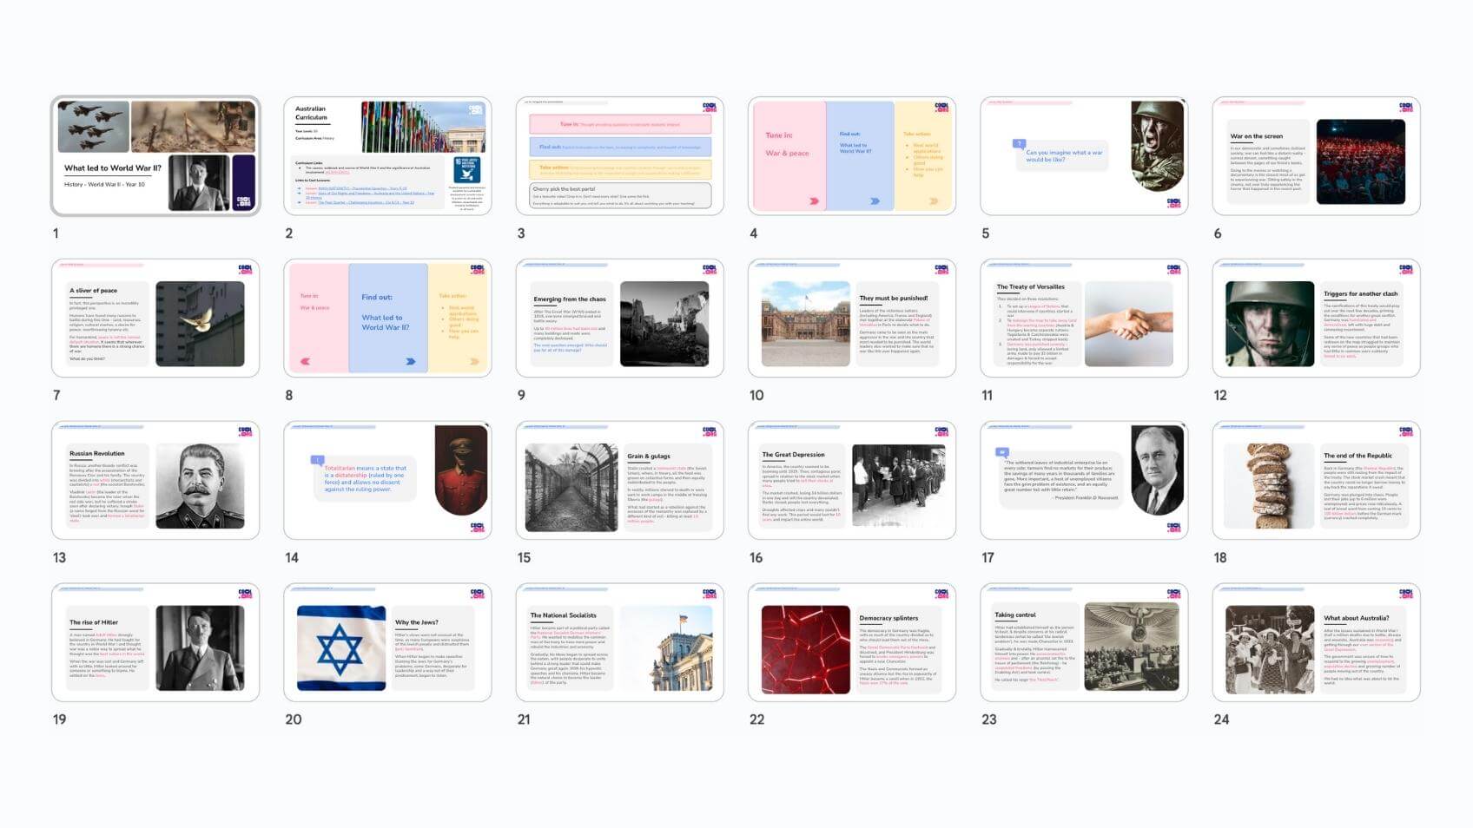Open 'The Treaty of Versailles' slide
The height and width of the screenshot is (828, 1473).
(x=1084, y=318)
